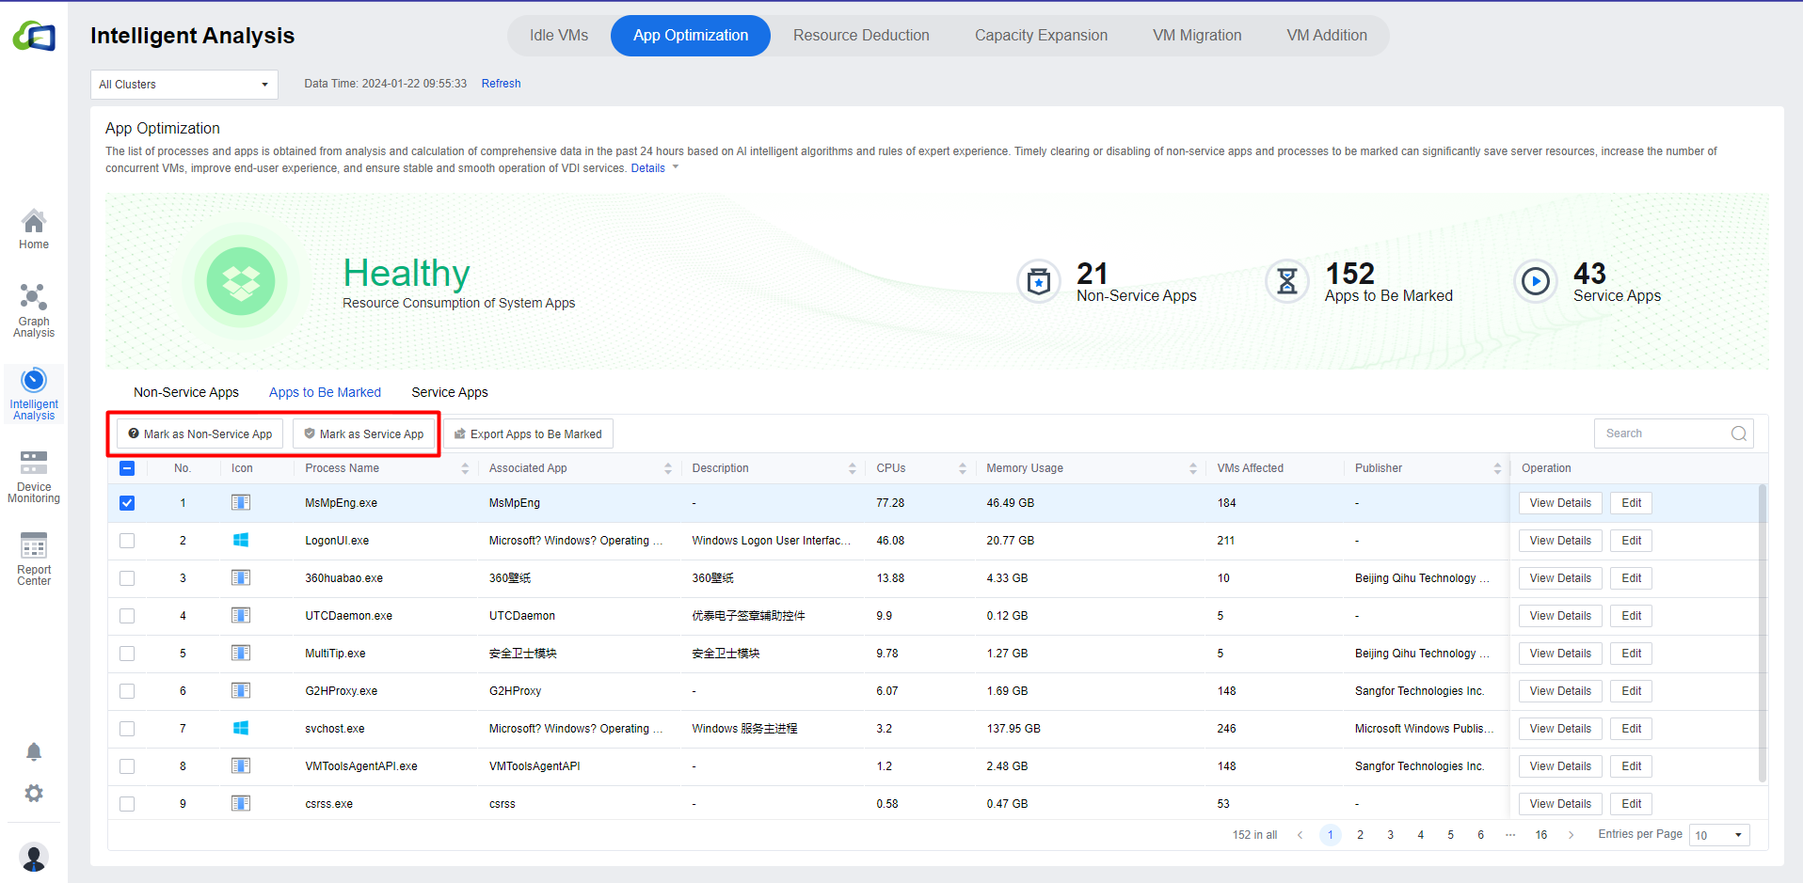Uncheck the MsMpEng.exe row checkbox

click(x=127, y=503)
